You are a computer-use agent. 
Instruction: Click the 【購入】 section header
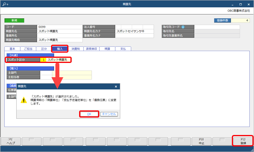pyautogui.click(x=30, y=68)
